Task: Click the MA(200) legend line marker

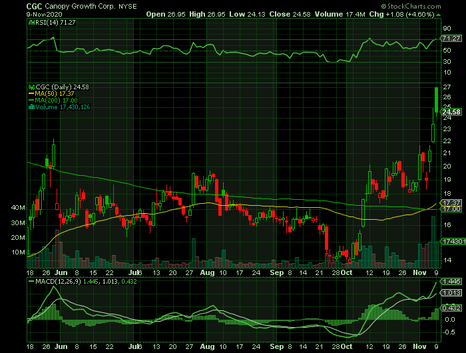Action: 30,101
